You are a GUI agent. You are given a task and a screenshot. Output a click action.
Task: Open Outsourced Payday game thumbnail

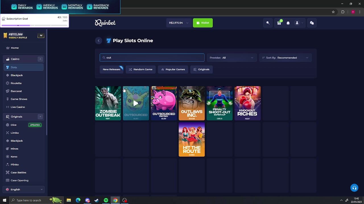(x=164, y=103)
